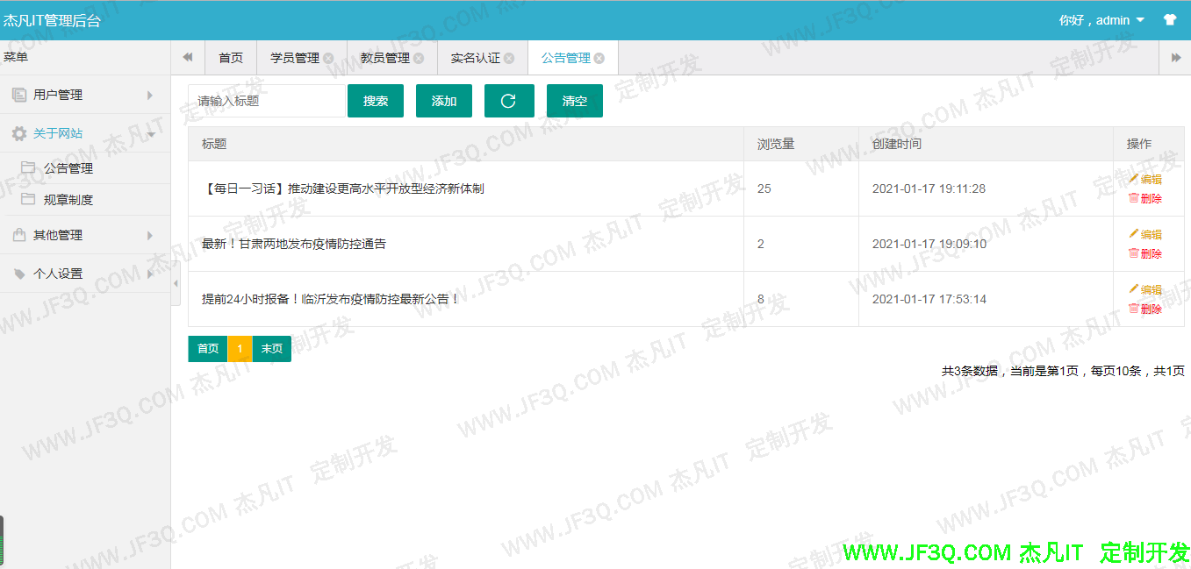Select the 用户管理 icon in the sidebar
This screenshot has height=569, width=1191.
click(21, 94)
